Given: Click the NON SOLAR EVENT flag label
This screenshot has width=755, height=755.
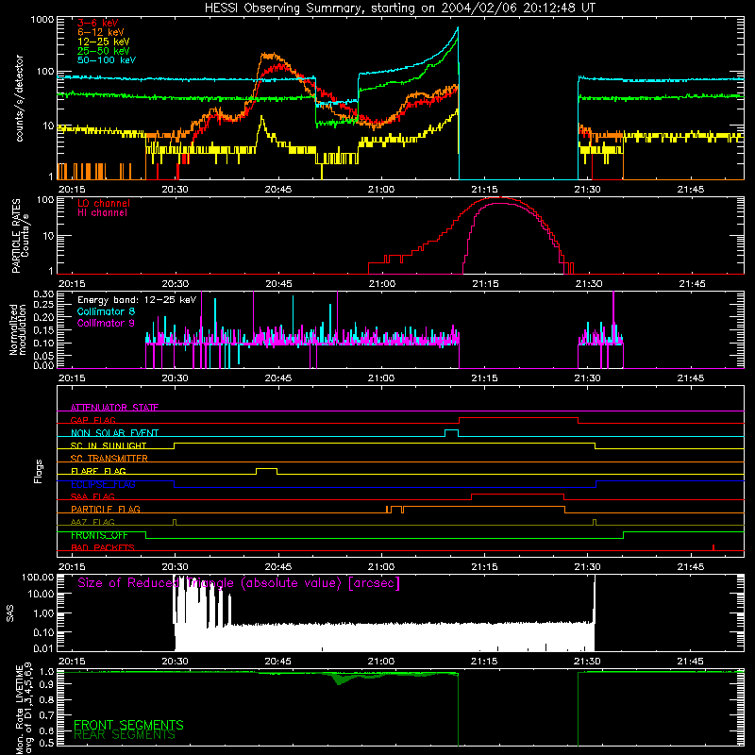Looking at the screenshot, I should 114,433.
